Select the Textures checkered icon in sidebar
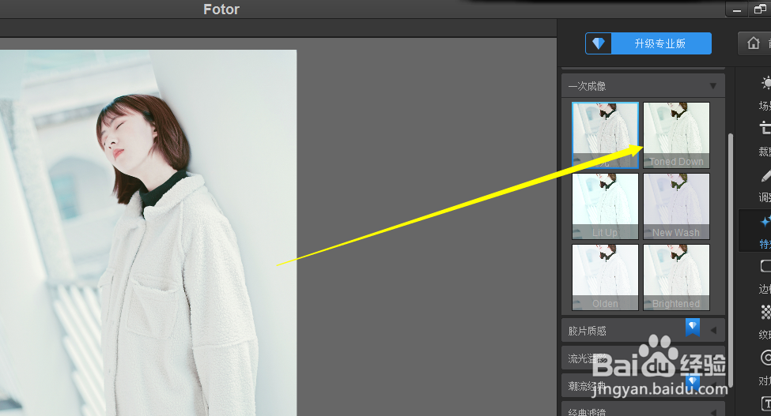The height and width of the screenshot is (416, 771). [765, 312]
